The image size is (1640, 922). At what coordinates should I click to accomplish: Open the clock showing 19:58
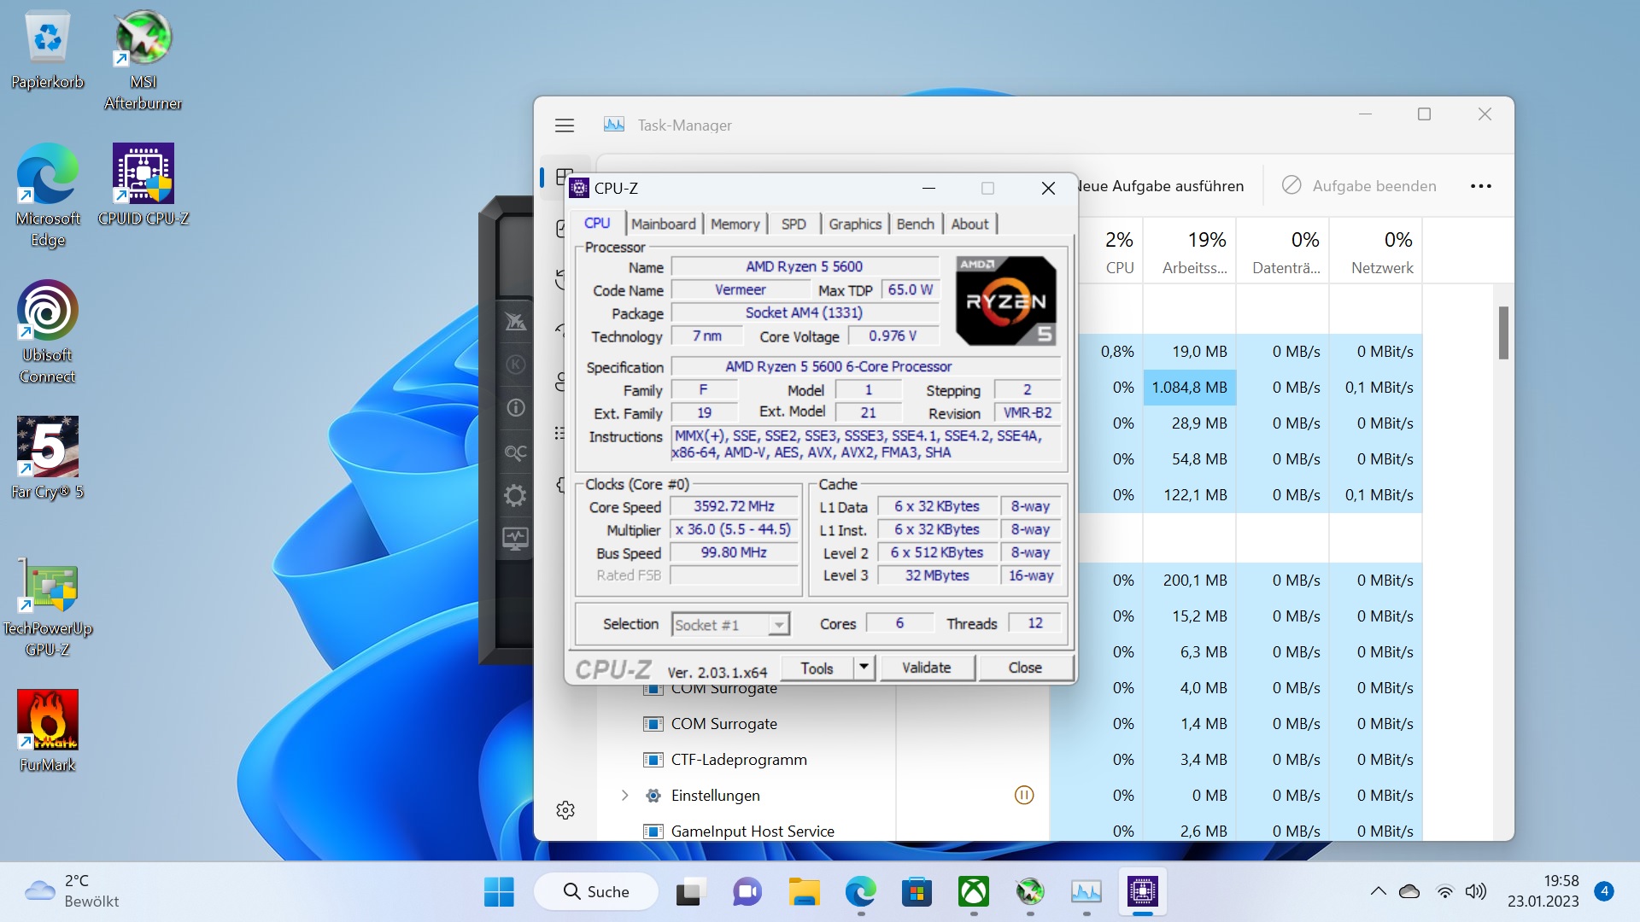(x=1543, y=892)
